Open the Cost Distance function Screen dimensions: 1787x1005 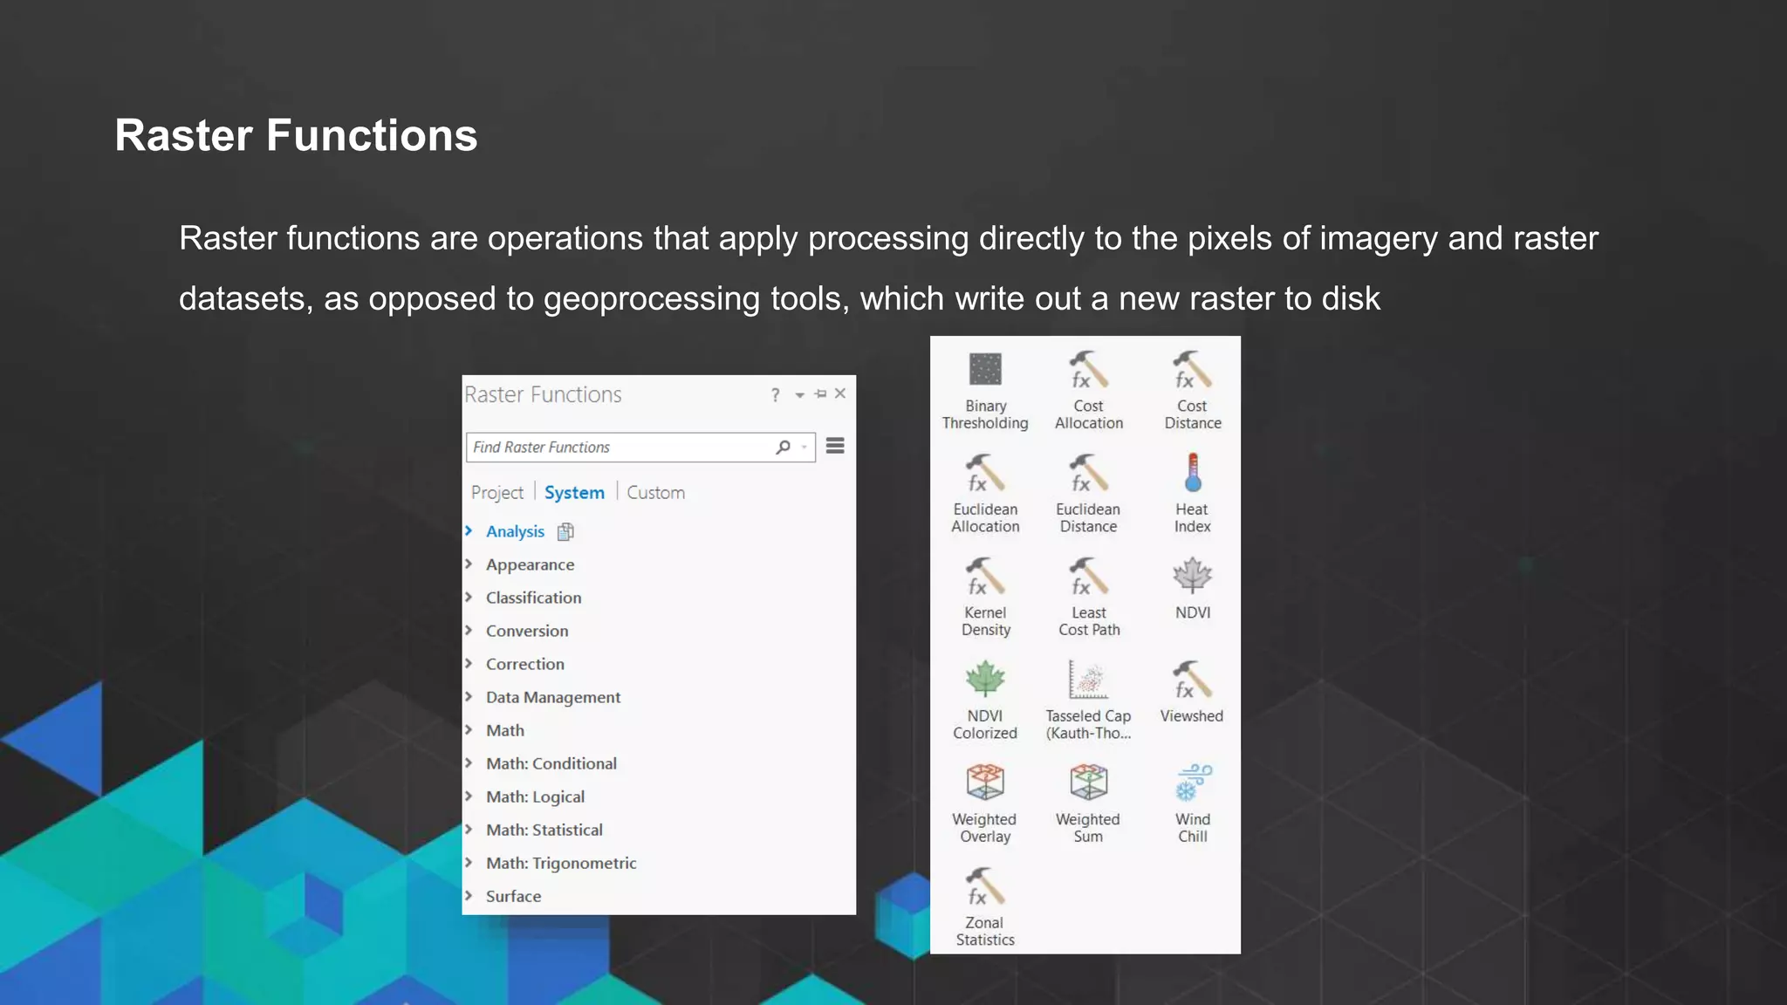[x=1192, y=391]
